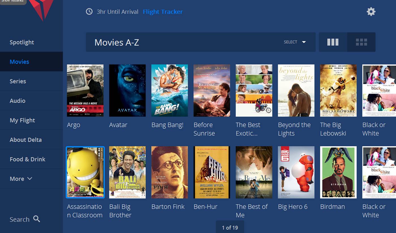Open the Big Hero 6 poster
This screenshot has height=233, width=396.
[x=296, y=172]
